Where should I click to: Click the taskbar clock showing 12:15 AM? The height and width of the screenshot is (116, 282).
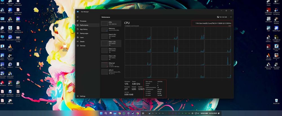tap(204, 113)
